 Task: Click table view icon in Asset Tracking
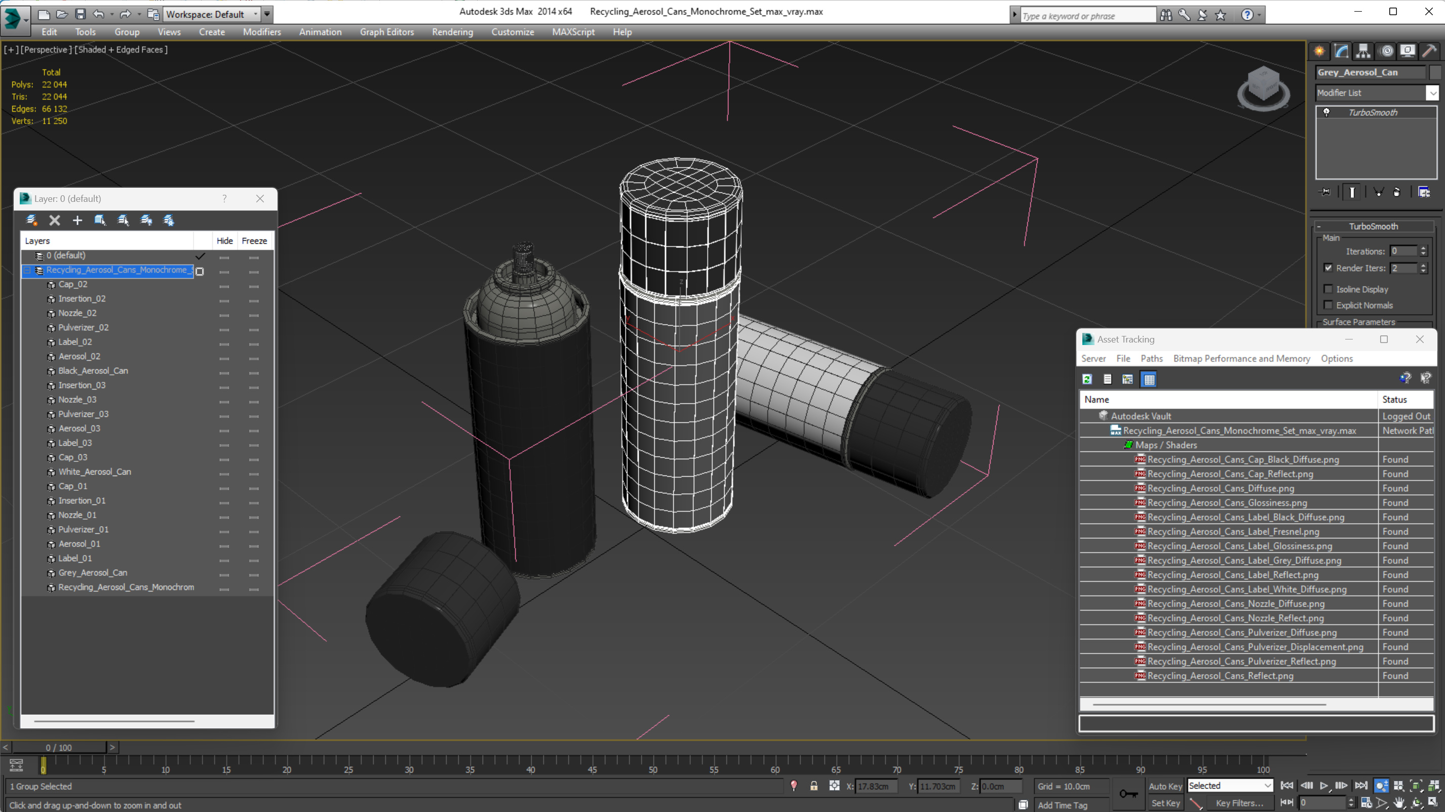point(1149,379)
